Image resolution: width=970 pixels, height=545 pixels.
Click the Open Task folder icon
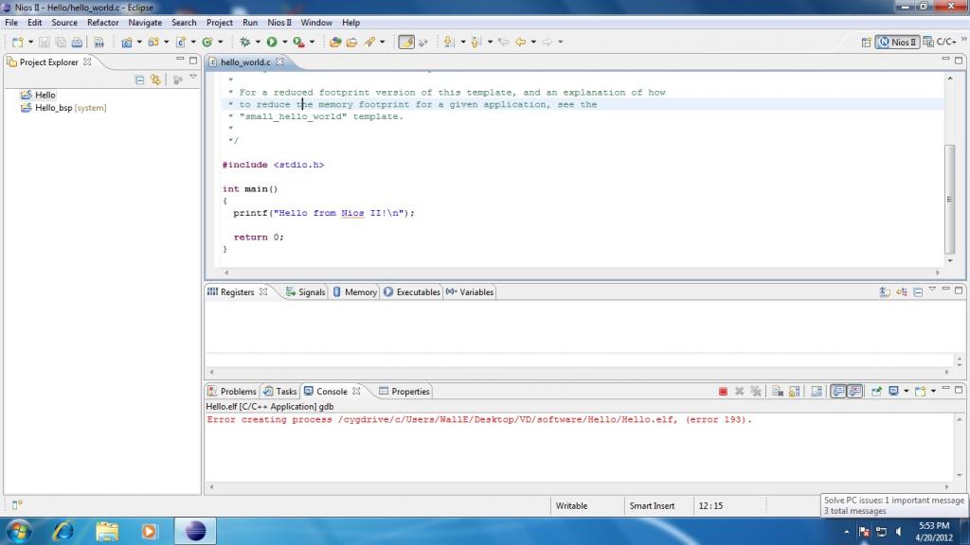[x=352, y=42]
